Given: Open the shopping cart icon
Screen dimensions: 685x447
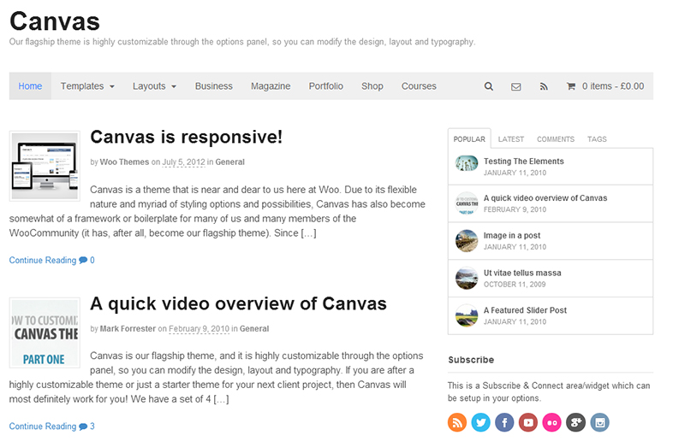Looking at the screenshot, I should [570, 86].
